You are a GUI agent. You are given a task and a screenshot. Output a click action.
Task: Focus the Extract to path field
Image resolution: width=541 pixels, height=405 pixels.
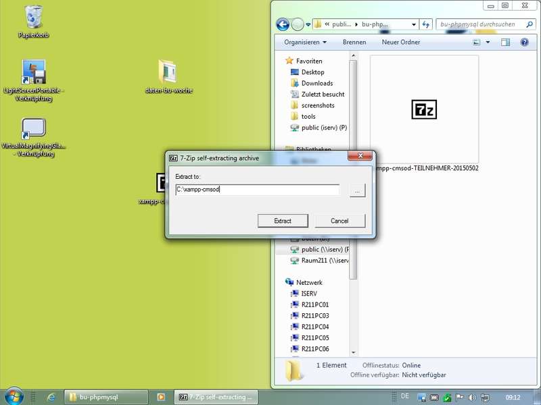click(258, 190)
